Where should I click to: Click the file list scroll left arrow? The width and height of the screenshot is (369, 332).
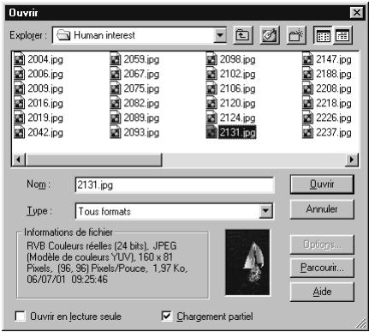click(x=19, y=160)
